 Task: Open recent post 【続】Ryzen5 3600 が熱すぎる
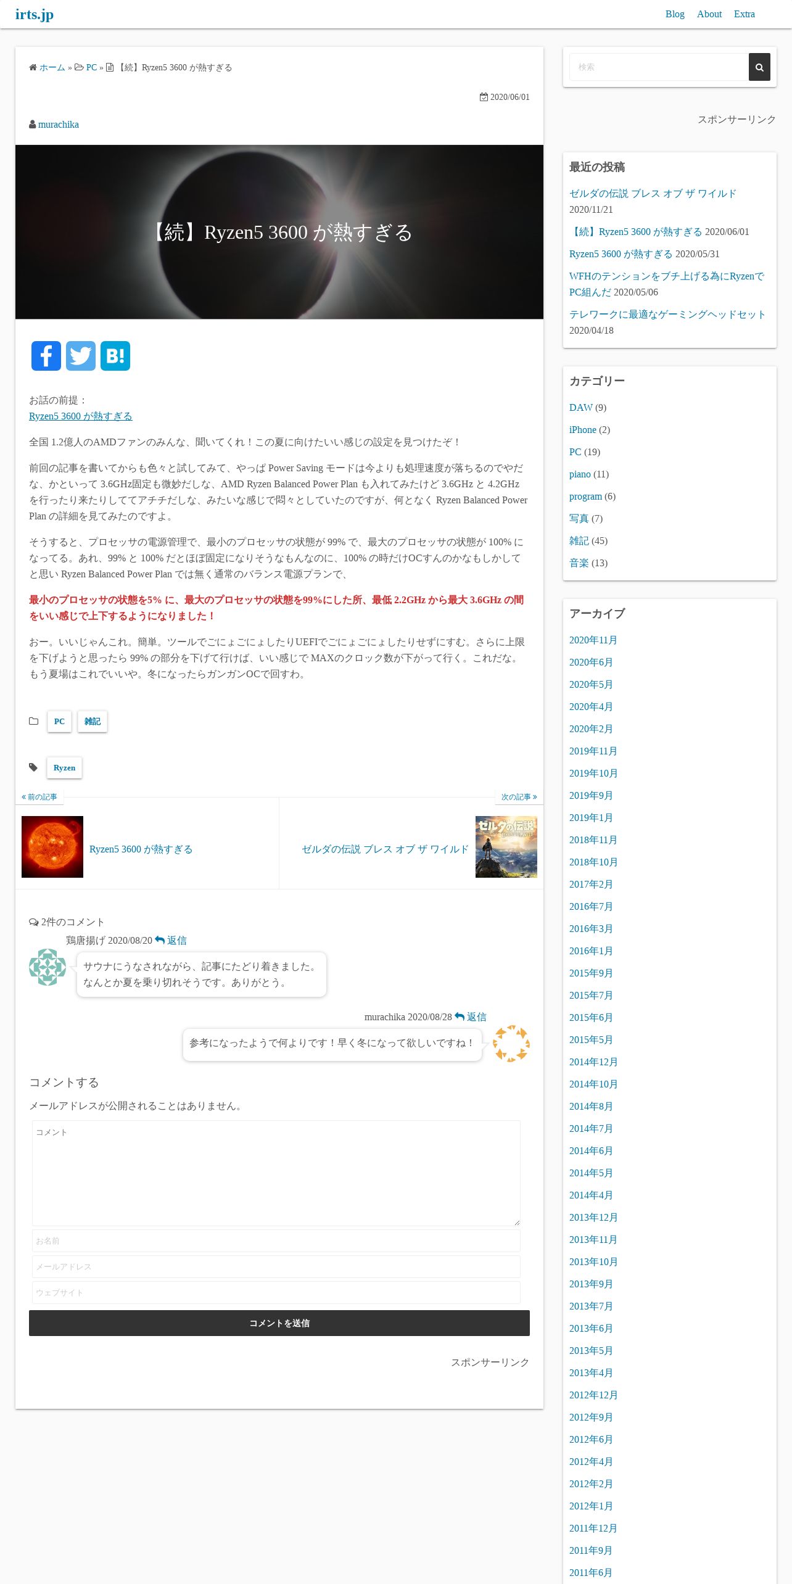[x=636, y=232]
